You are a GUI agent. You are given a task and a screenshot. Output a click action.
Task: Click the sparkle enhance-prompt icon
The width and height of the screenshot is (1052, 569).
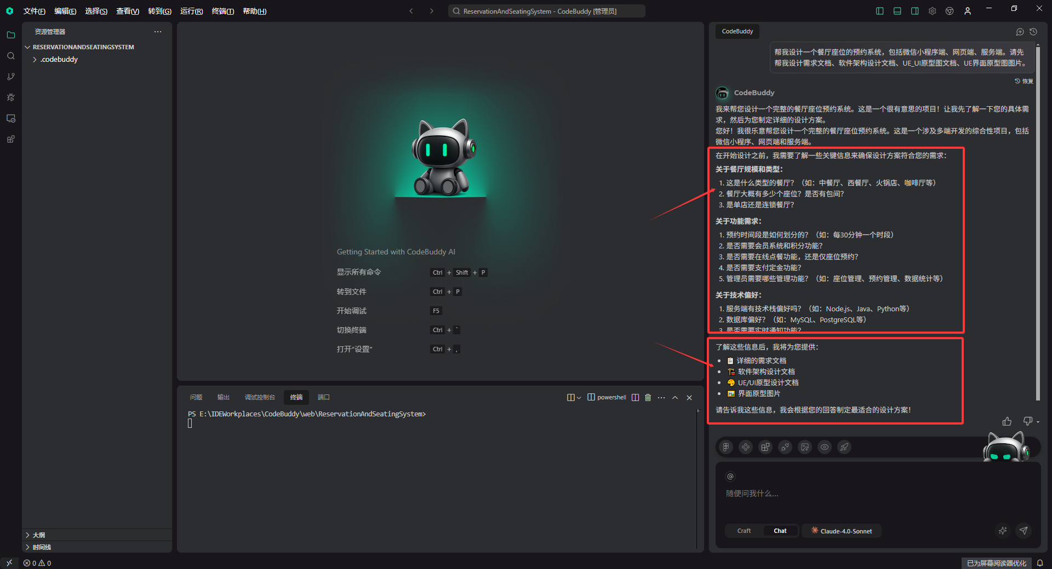point(1003,531)
